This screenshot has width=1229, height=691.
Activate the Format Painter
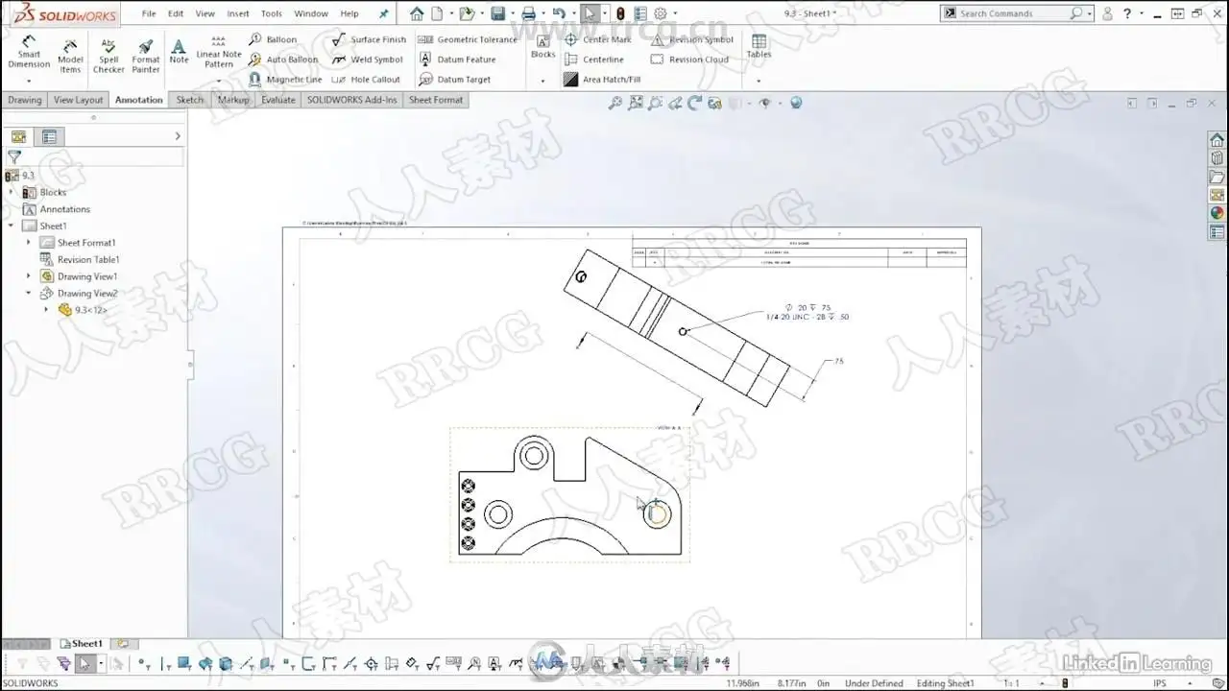pos(146,56)
